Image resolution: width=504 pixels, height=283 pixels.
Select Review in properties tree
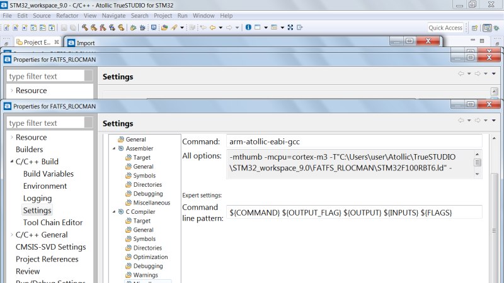[x=28, y=271]
